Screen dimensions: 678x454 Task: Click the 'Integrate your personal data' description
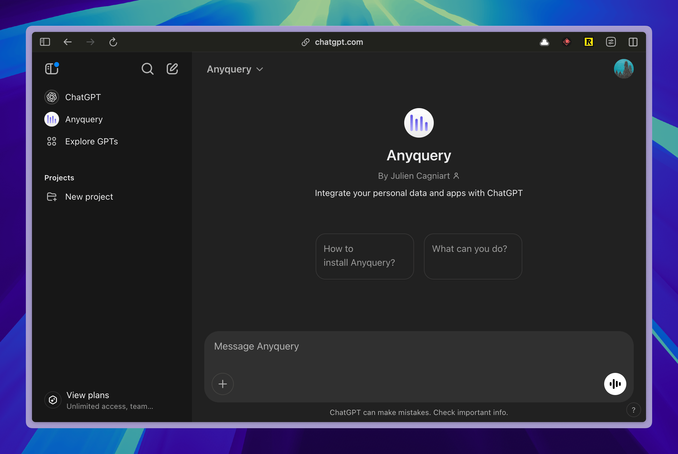(419, 193)
